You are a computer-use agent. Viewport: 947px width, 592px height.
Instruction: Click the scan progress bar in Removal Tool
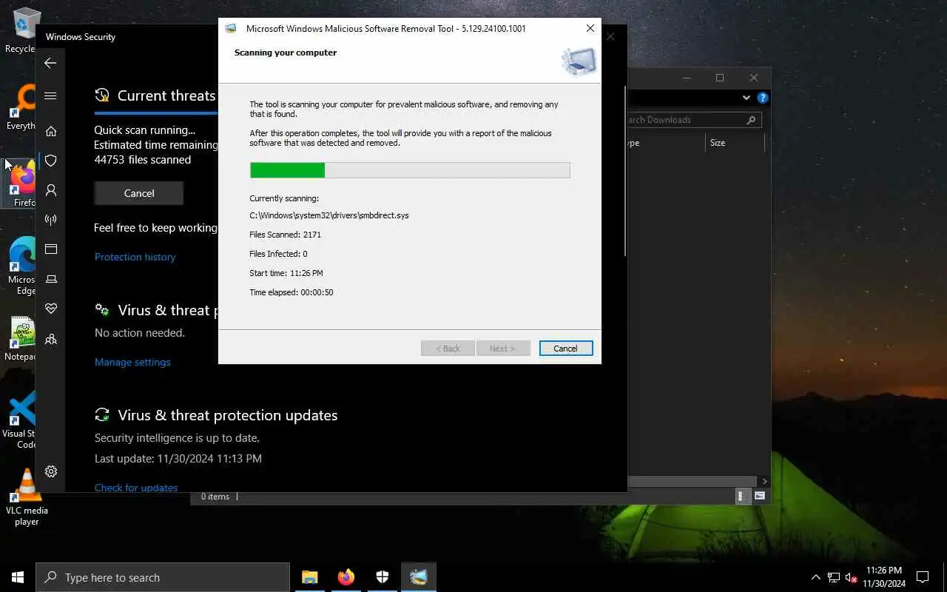[x=410, y=170]
